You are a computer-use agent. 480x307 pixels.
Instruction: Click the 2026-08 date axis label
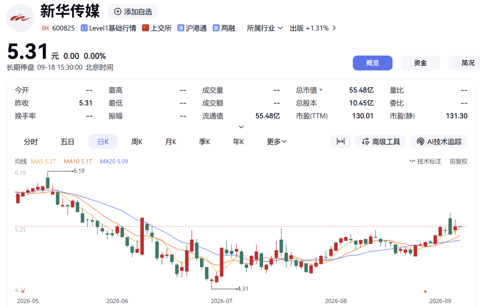pos(336,301)
